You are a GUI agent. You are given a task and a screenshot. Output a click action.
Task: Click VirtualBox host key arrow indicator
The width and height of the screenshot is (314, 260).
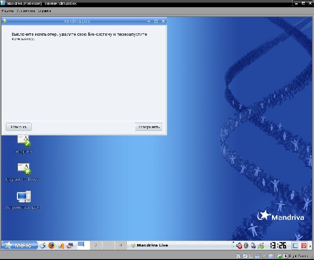point(286,256)
